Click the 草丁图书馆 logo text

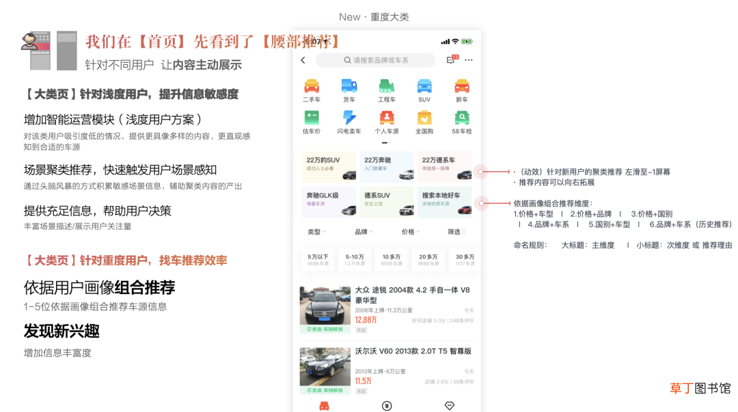coord(700,388)
